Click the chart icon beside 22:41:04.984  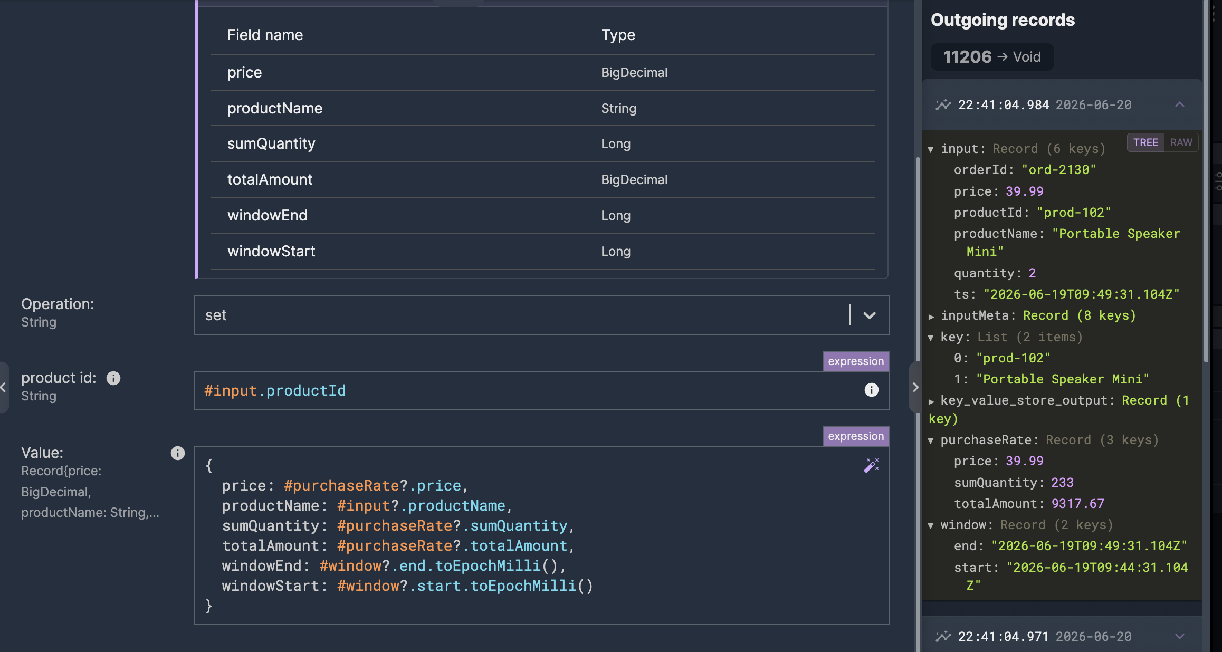[x=943, y=105]
